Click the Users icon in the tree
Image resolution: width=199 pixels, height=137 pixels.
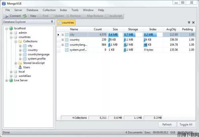pos(20,67)
